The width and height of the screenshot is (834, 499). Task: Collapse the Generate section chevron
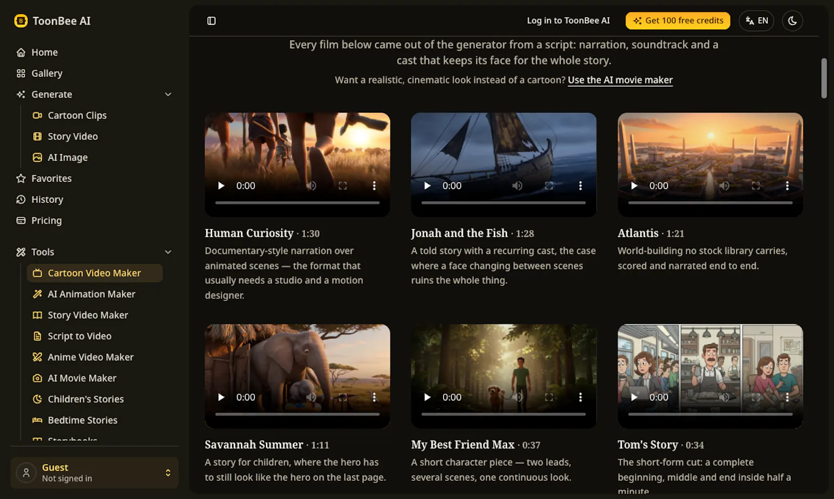[x=168, y=94]
